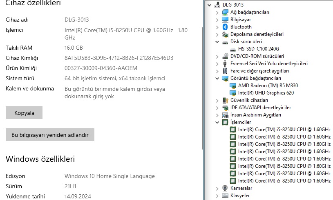Click the Yüklenme tarihi value 14.09.2024
The image size is (333, 200).
click(x=78, y=196)
